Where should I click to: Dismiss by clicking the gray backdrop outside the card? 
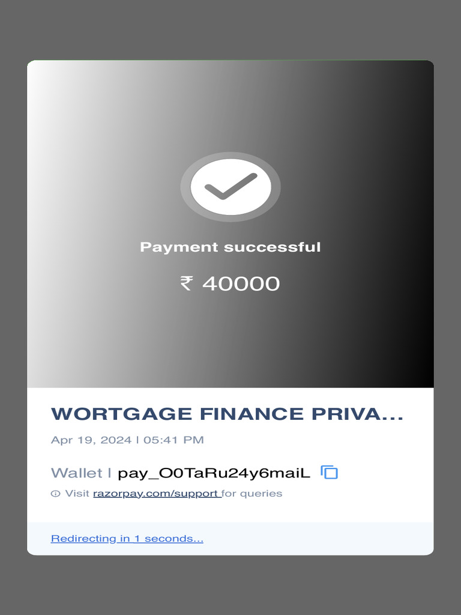coord(230,29)
